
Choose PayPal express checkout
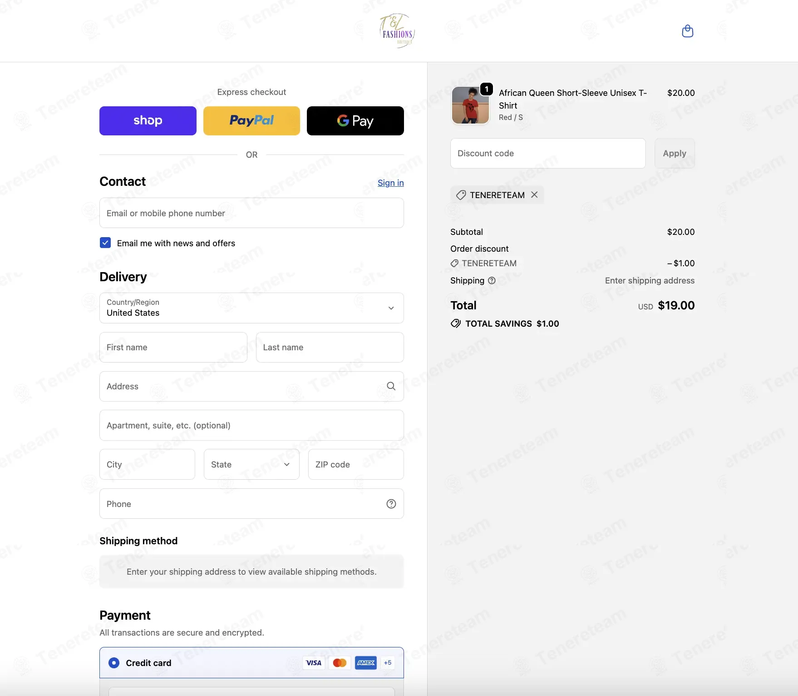pyautogui.click(x=251, y=121)
